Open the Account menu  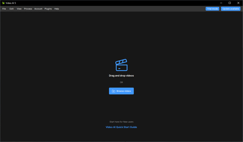tap(38, 9)
